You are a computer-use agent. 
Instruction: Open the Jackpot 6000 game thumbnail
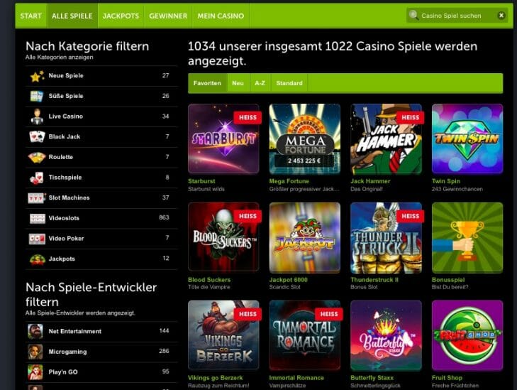(305, 237)
